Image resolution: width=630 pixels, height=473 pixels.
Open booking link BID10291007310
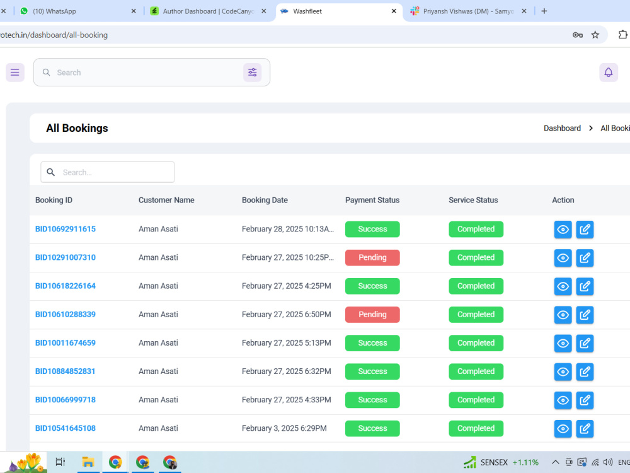[x=66, y=257]
